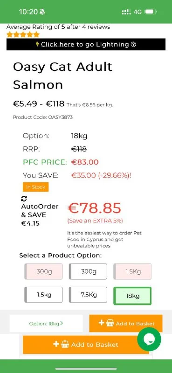Select the pink 1.5Kg product option

pos(132,271)
